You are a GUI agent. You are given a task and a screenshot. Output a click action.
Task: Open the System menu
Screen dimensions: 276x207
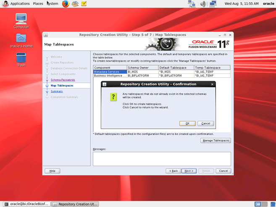[x=53, y=3]
